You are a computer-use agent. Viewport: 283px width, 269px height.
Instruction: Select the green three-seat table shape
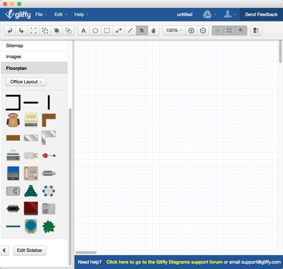(31, 191)
